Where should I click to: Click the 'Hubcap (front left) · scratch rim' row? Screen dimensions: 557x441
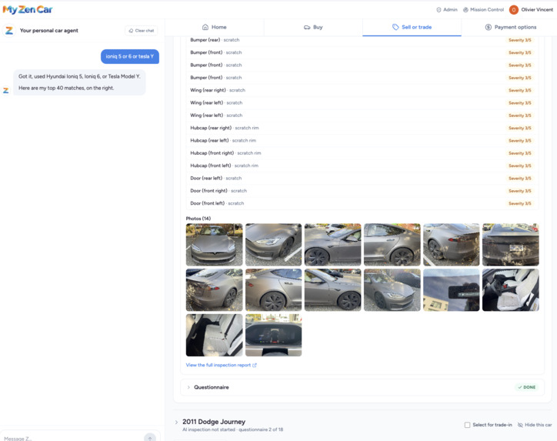tap(362, 165)
